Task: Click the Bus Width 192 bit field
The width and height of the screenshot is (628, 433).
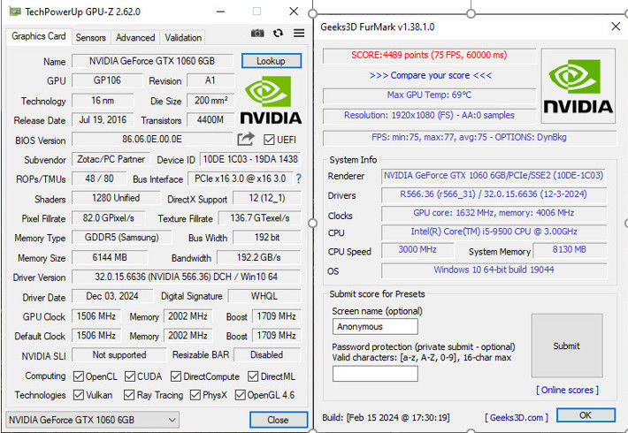Action: [x=267, y=238]
